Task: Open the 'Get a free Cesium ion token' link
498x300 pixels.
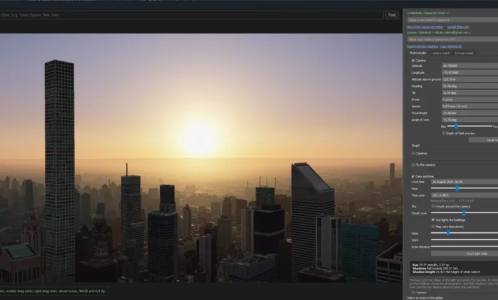Action: click(425, 27)
